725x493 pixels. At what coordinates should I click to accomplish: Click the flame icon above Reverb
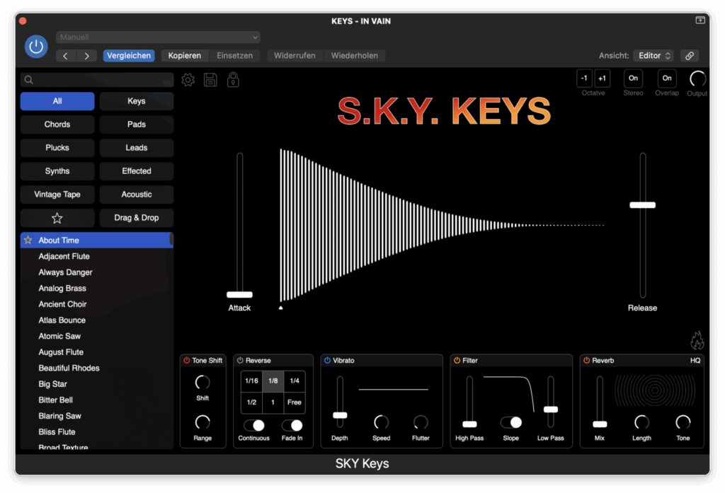coord(697,341)
